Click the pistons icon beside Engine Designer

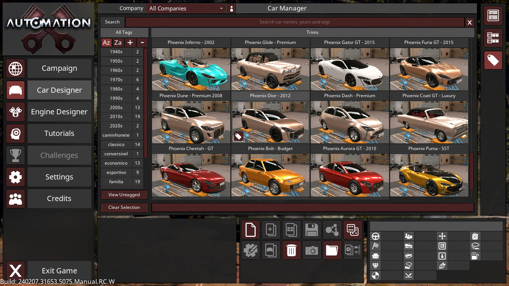[16, 112]
